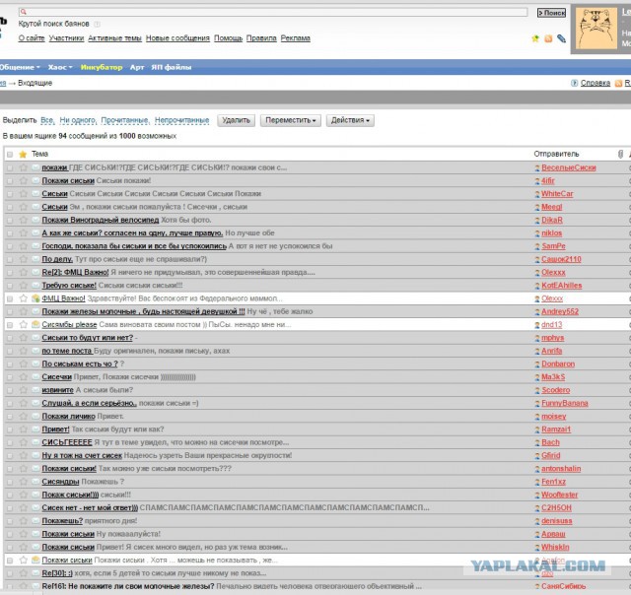Open the 'Инкубатор' nav tab

click(102, 67)
